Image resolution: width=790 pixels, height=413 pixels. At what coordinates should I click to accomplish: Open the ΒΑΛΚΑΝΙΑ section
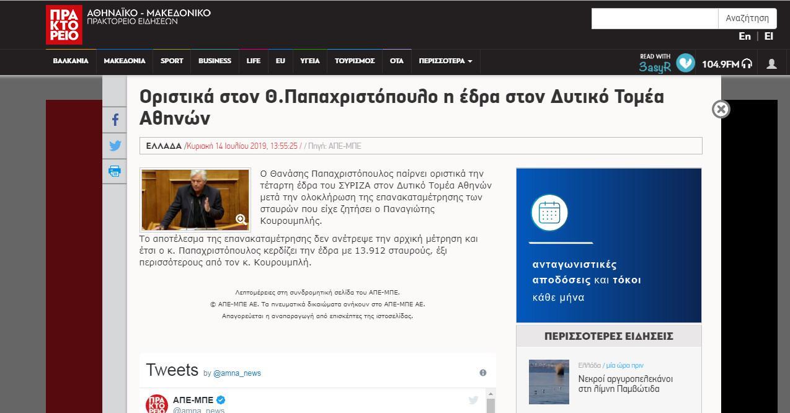click(71, 61)
